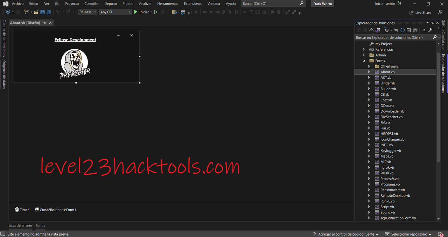The height and width of the screenshot is (237, 448).
Task: Click the hot reload flame icon
Action: pos(162,12)
